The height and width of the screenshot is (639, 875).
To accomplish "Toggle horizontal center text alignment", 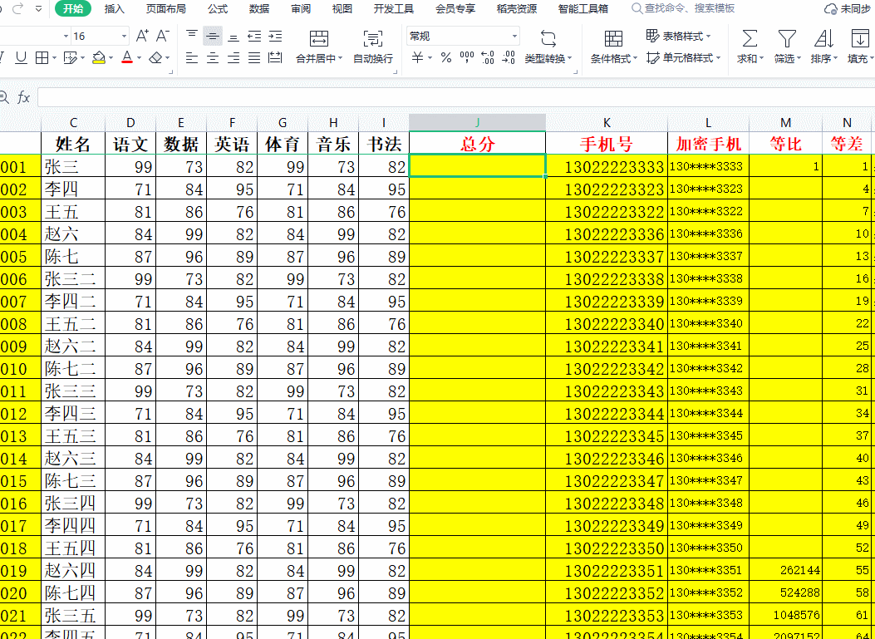I will [x=213, y=57].
